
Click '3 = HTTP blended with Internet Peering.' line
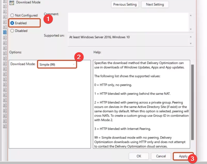coord(122,129)
